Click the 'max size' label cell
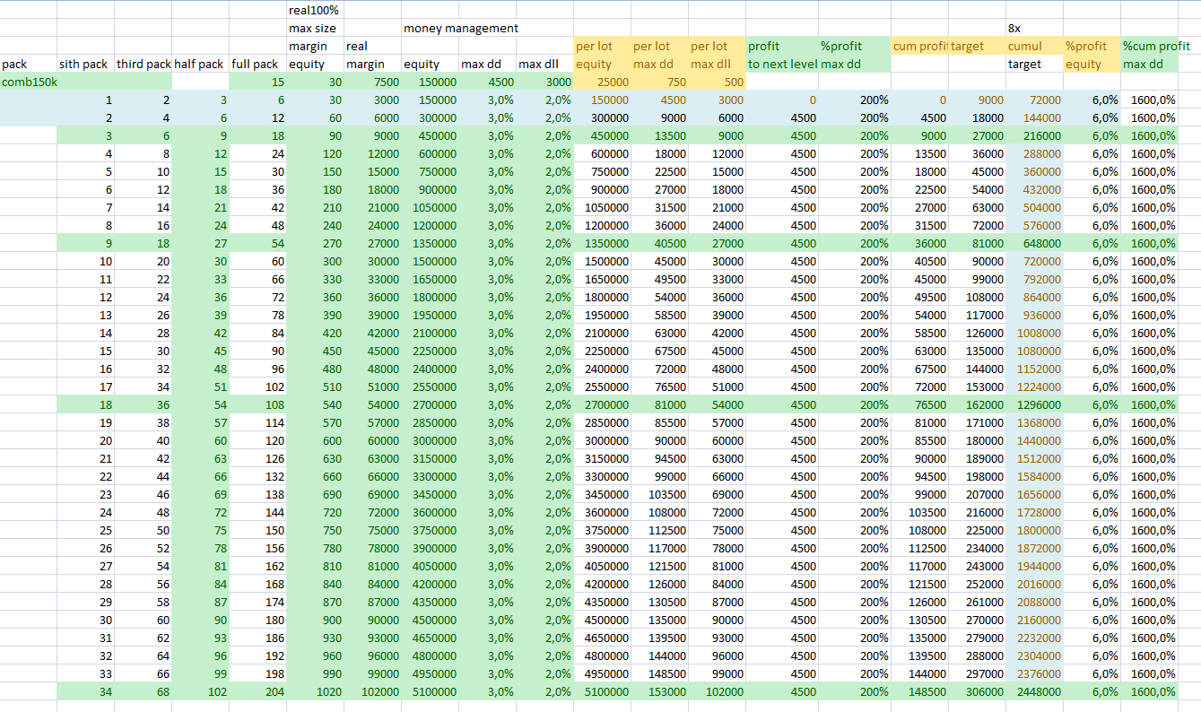1201x712 pixels. click(x=315, y=28)
